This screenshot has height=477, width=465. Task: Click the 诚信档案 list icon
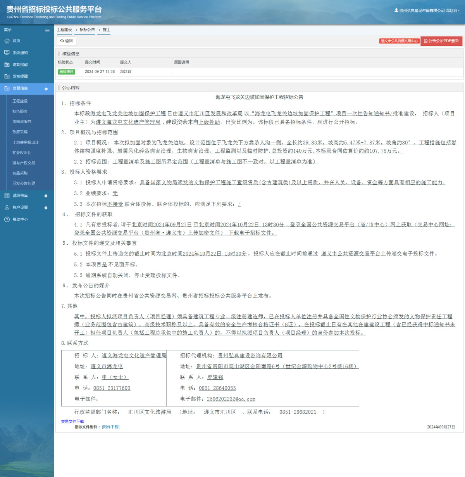pos(7,195)
